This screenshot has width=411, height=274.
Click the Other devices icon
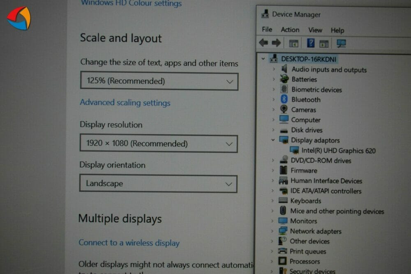click(x=282, y=241)
